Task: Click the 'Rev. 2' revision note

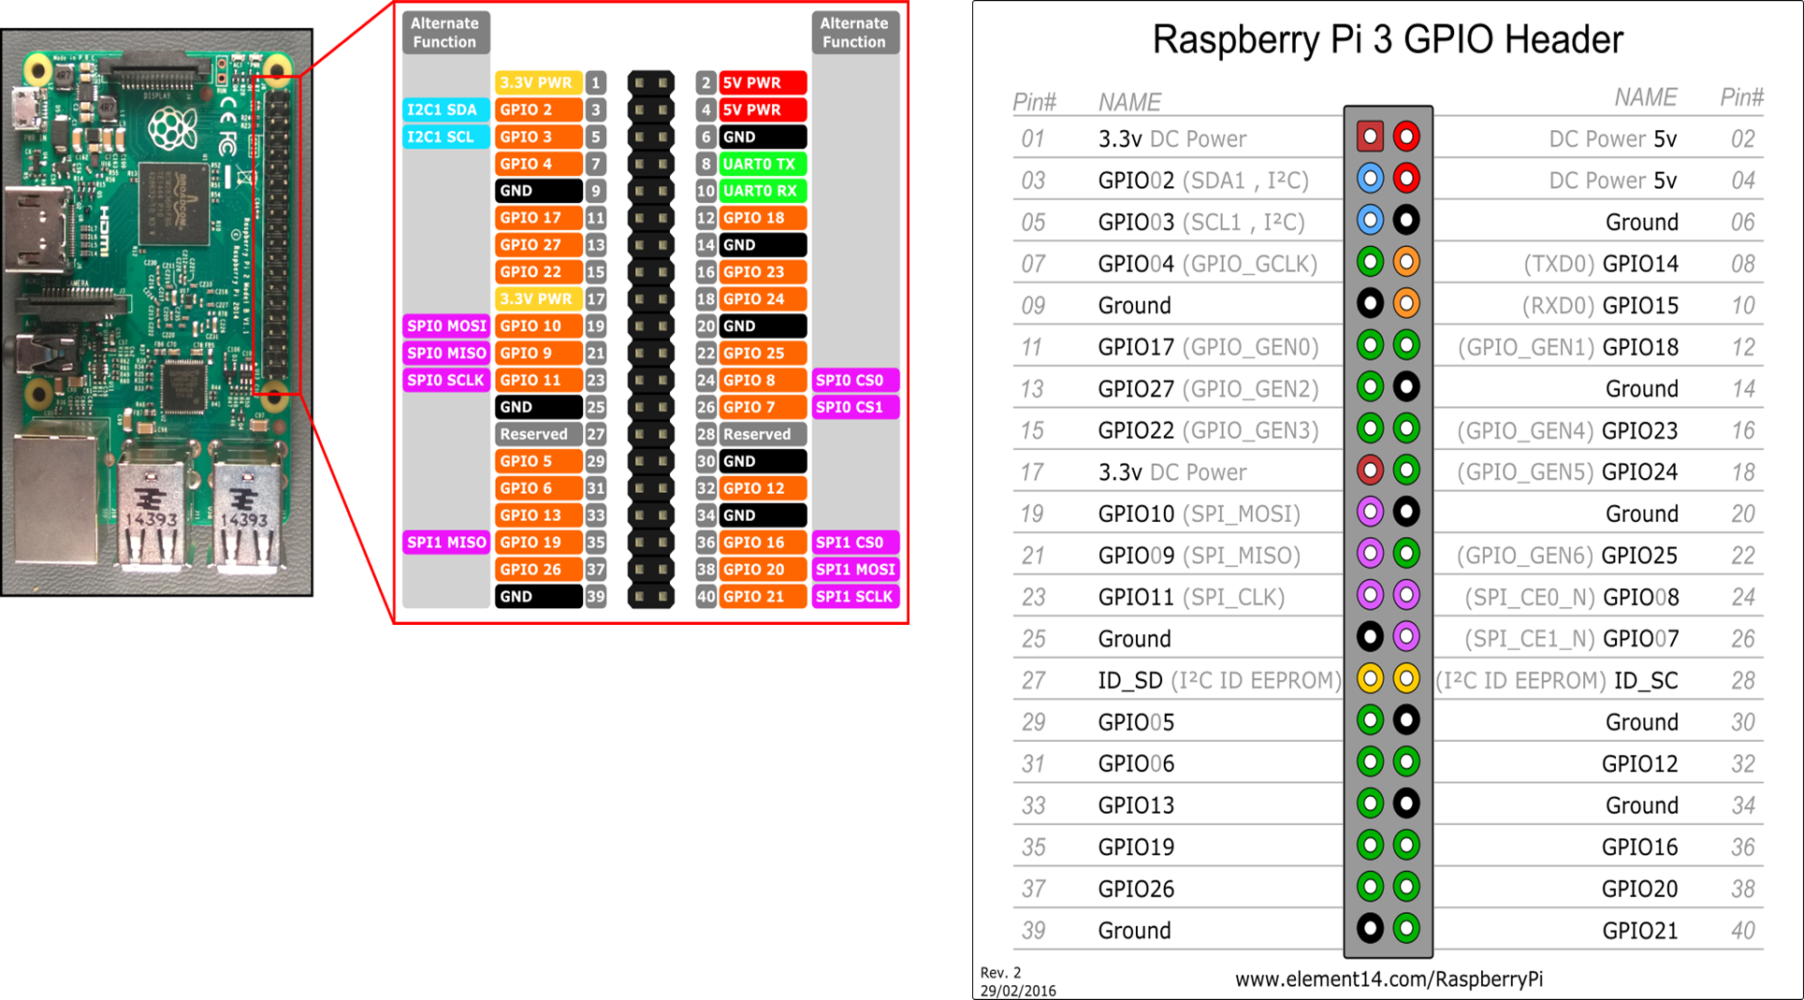Action: [x=1001, y=973]
